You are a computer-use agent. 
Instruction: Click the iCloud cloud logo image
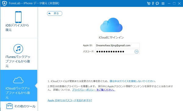(111, 25)
